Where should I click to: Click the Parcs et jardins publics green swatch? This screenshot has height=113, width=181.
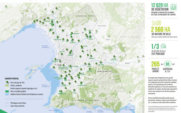[x=7, y=91]
